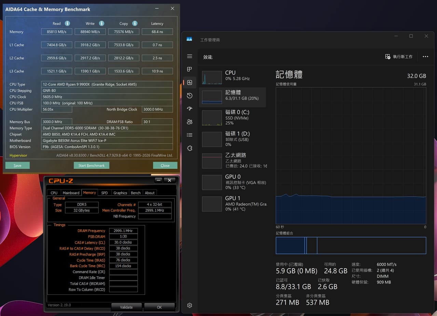Click the Start Benchmark button
This screenshot has width=437, height=316.
(x=92, y=166)
